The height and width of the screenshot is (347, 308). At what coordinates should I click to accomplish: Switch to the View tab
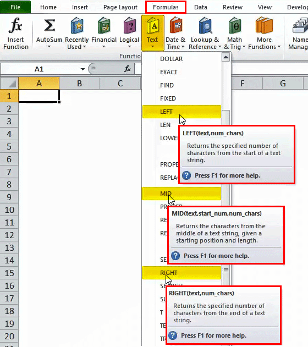click(265, 7)
